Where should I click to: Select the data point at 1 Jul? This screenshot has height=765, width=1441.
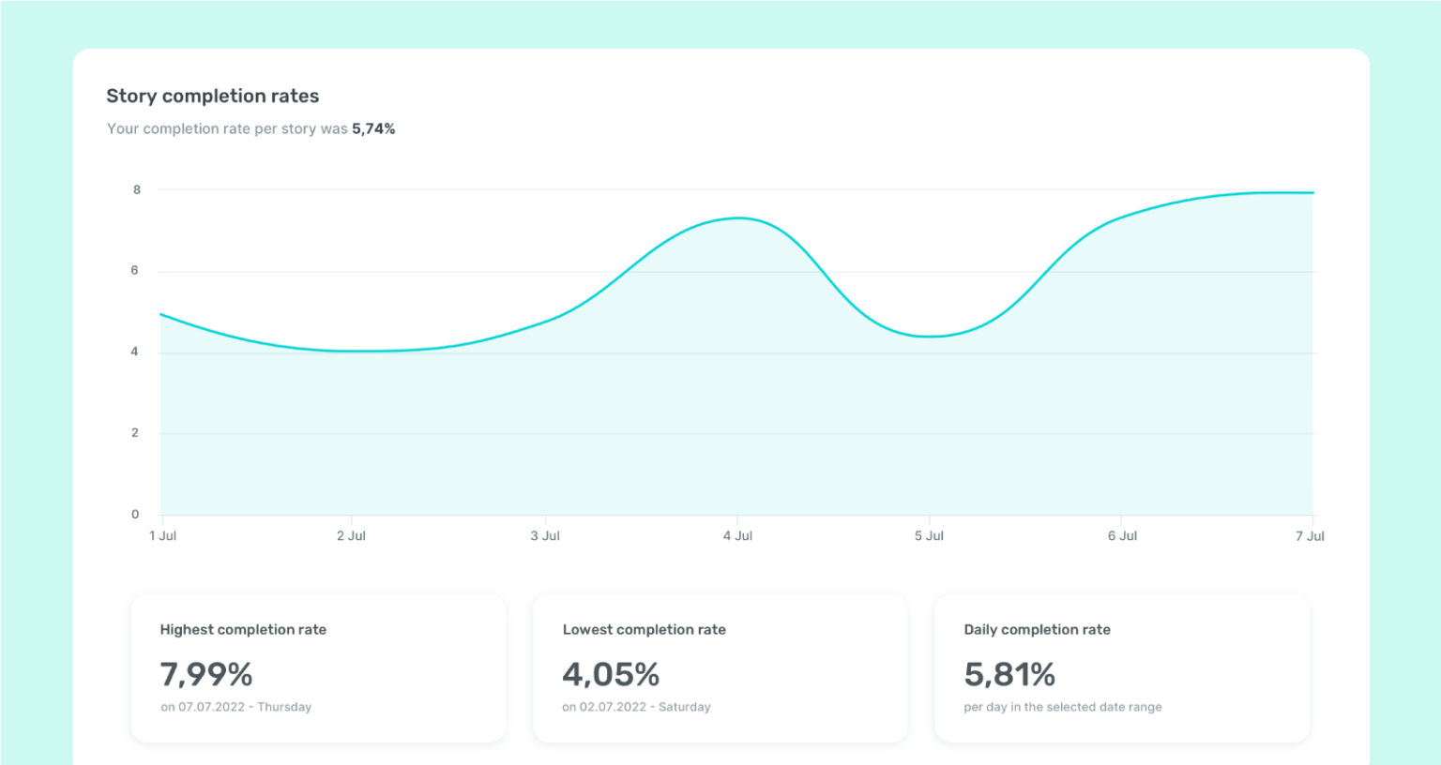162,315
